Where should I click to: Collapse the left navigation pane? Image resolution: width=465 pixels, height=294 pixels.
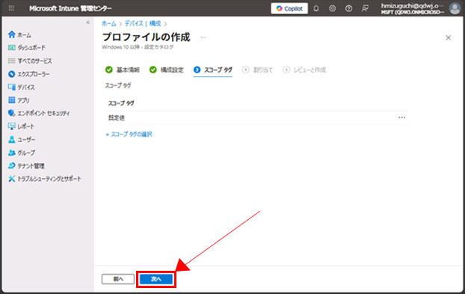tap(87, 22)
